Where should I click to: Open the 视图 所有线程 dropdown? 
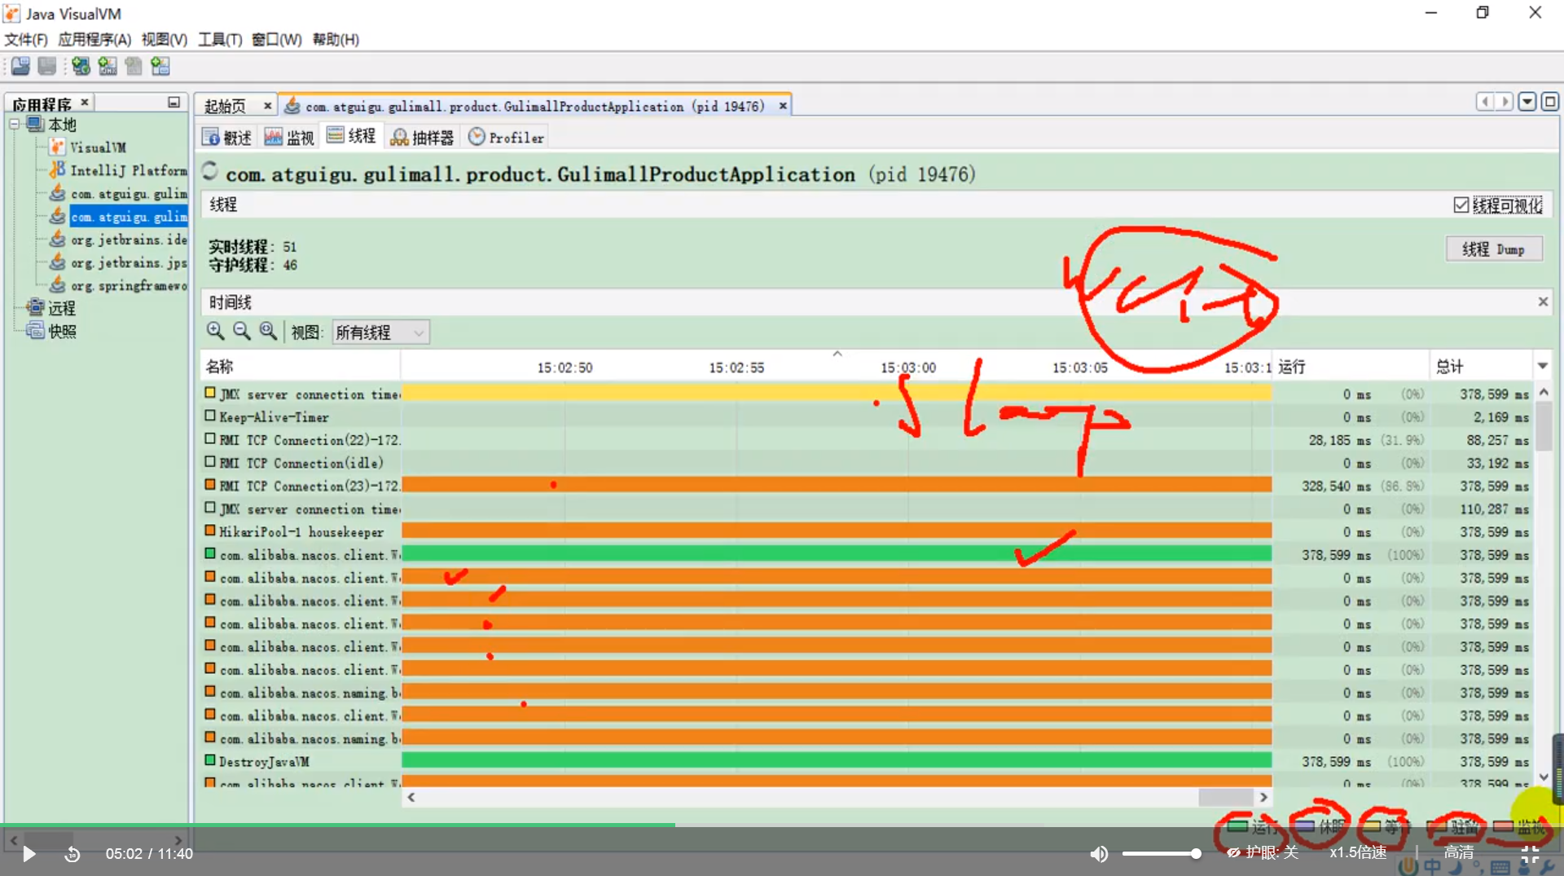pos(380,332)
